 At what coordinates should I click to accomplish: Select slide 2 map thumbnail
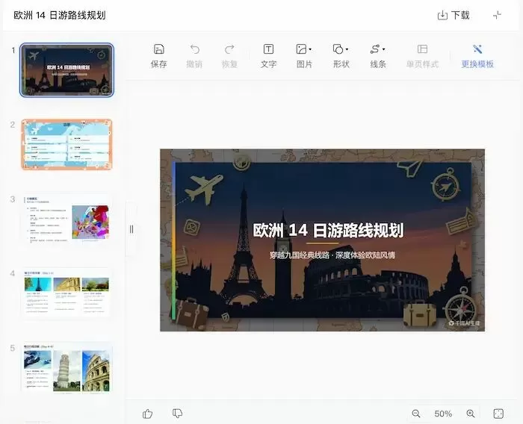pos(66,144)
